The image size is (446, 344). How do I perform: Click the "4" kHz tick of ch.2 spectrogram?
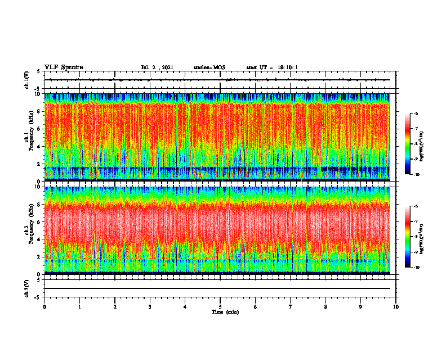point(39,239)
